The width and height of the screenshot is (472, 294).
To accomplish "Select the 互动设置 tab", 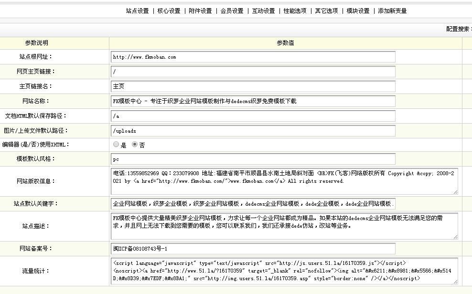I will (263, 11).
